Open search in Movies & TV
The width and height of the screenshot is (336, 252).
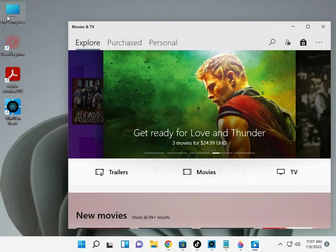pyautogui.click(x=272, y=42)
